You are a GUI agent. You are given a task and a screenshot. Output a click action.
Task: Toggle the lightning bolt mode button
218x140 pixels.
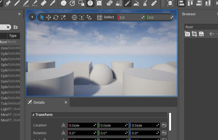coord(90,3)
